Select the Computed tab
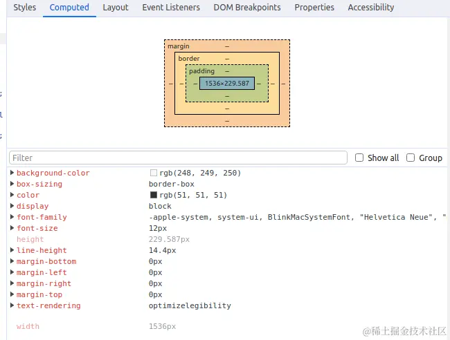Viewport: 450px width, 340px height. 69,8
